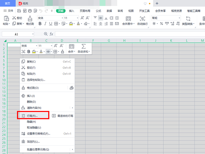Click the zoom magnifier beside formula bar
Viewport: 205px width, 154px height.
point(46,34)
